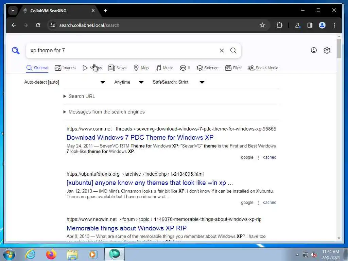Open the Extensions puzzle icon

pos(279,25)
